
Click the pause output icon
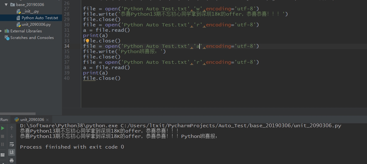coord(3,144)
